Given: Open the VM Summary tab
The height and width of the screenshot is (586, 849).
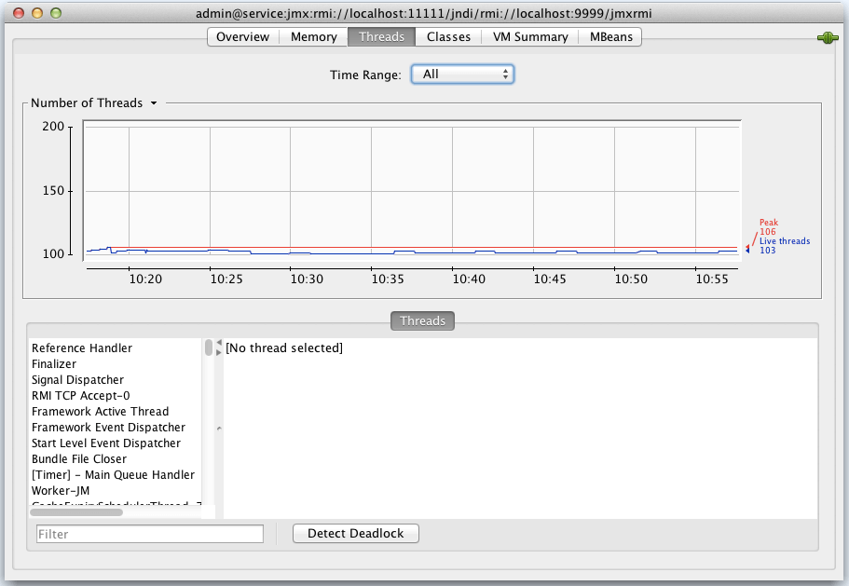Looking at the screenshot, I should [x=530, y=36].
